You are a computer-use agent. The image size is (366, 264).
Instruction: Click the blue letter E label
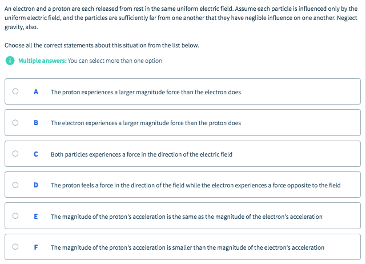(x=36, y=216)
